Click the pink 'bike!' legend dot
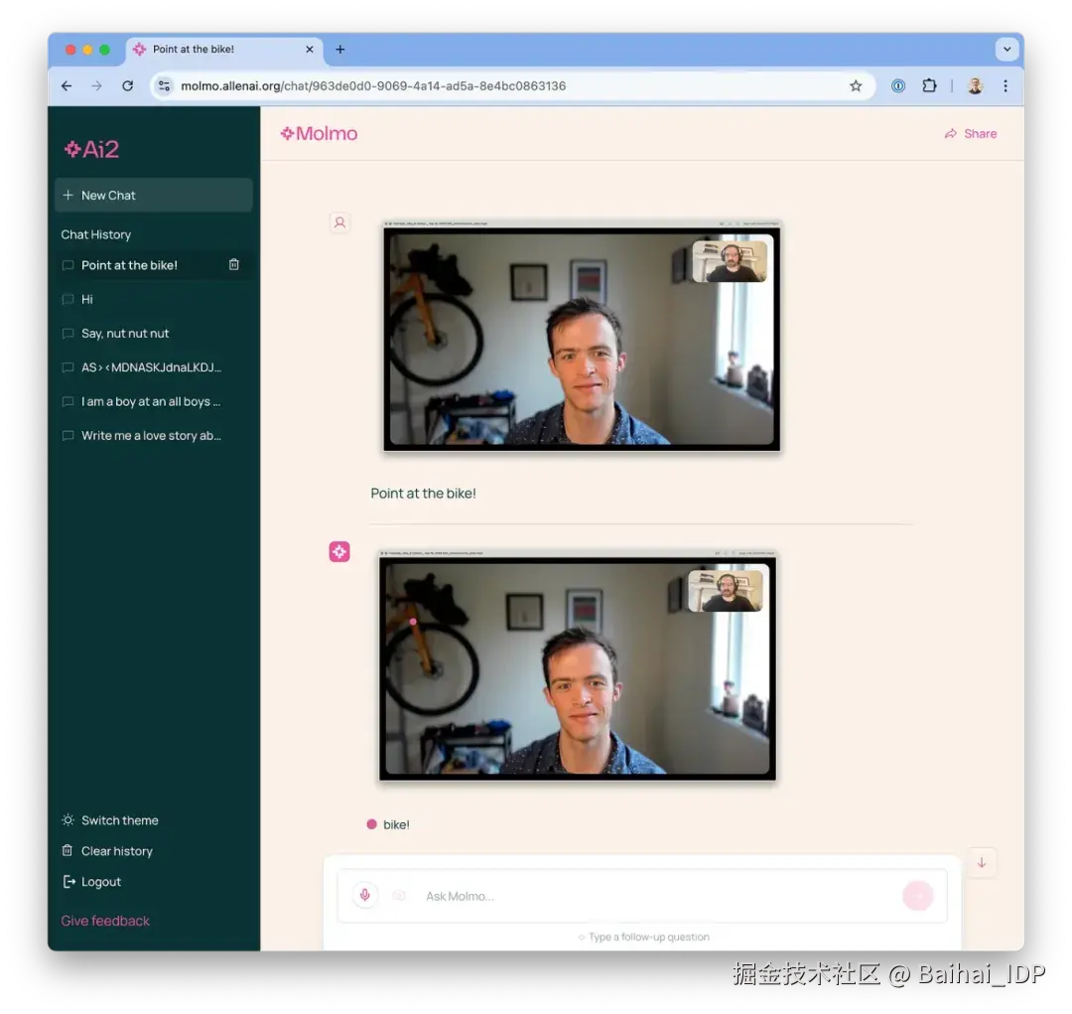 point(372,824)
